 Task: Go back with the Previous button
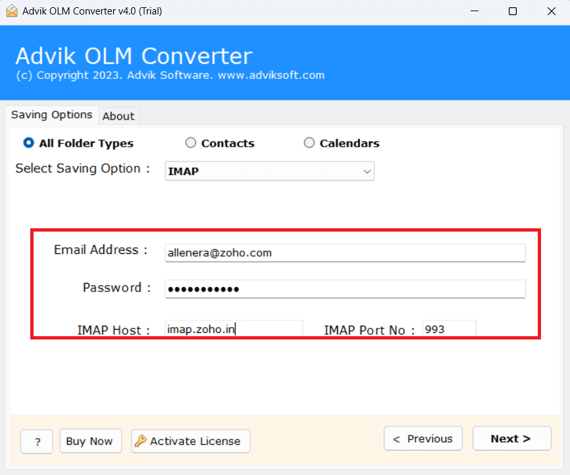423,439
